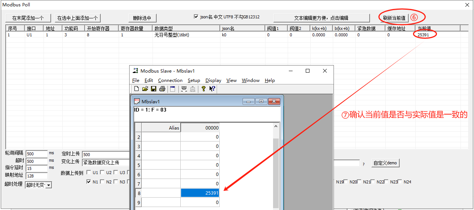Click the 00000 column header in Mbslav1
474x210 pixels.
pos(200,128)
